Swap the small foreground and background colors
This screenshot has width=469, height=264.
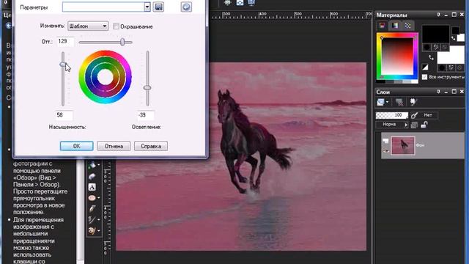pyautogui.click(x=454, y=38)
